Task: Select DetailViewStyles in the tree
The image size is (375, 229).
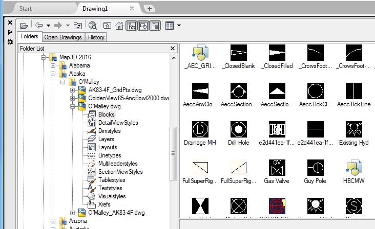Action: (118, 123)
